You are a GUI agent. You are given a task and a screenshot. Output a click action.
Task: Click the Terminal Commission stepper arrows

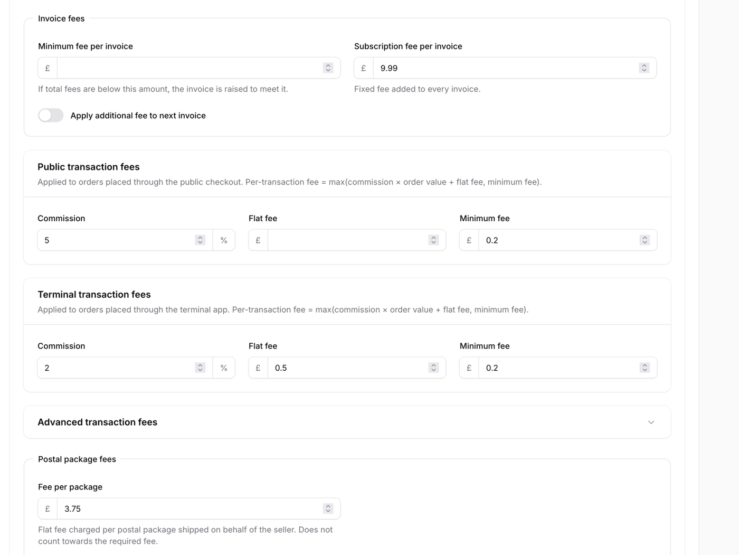click(200, 368)
